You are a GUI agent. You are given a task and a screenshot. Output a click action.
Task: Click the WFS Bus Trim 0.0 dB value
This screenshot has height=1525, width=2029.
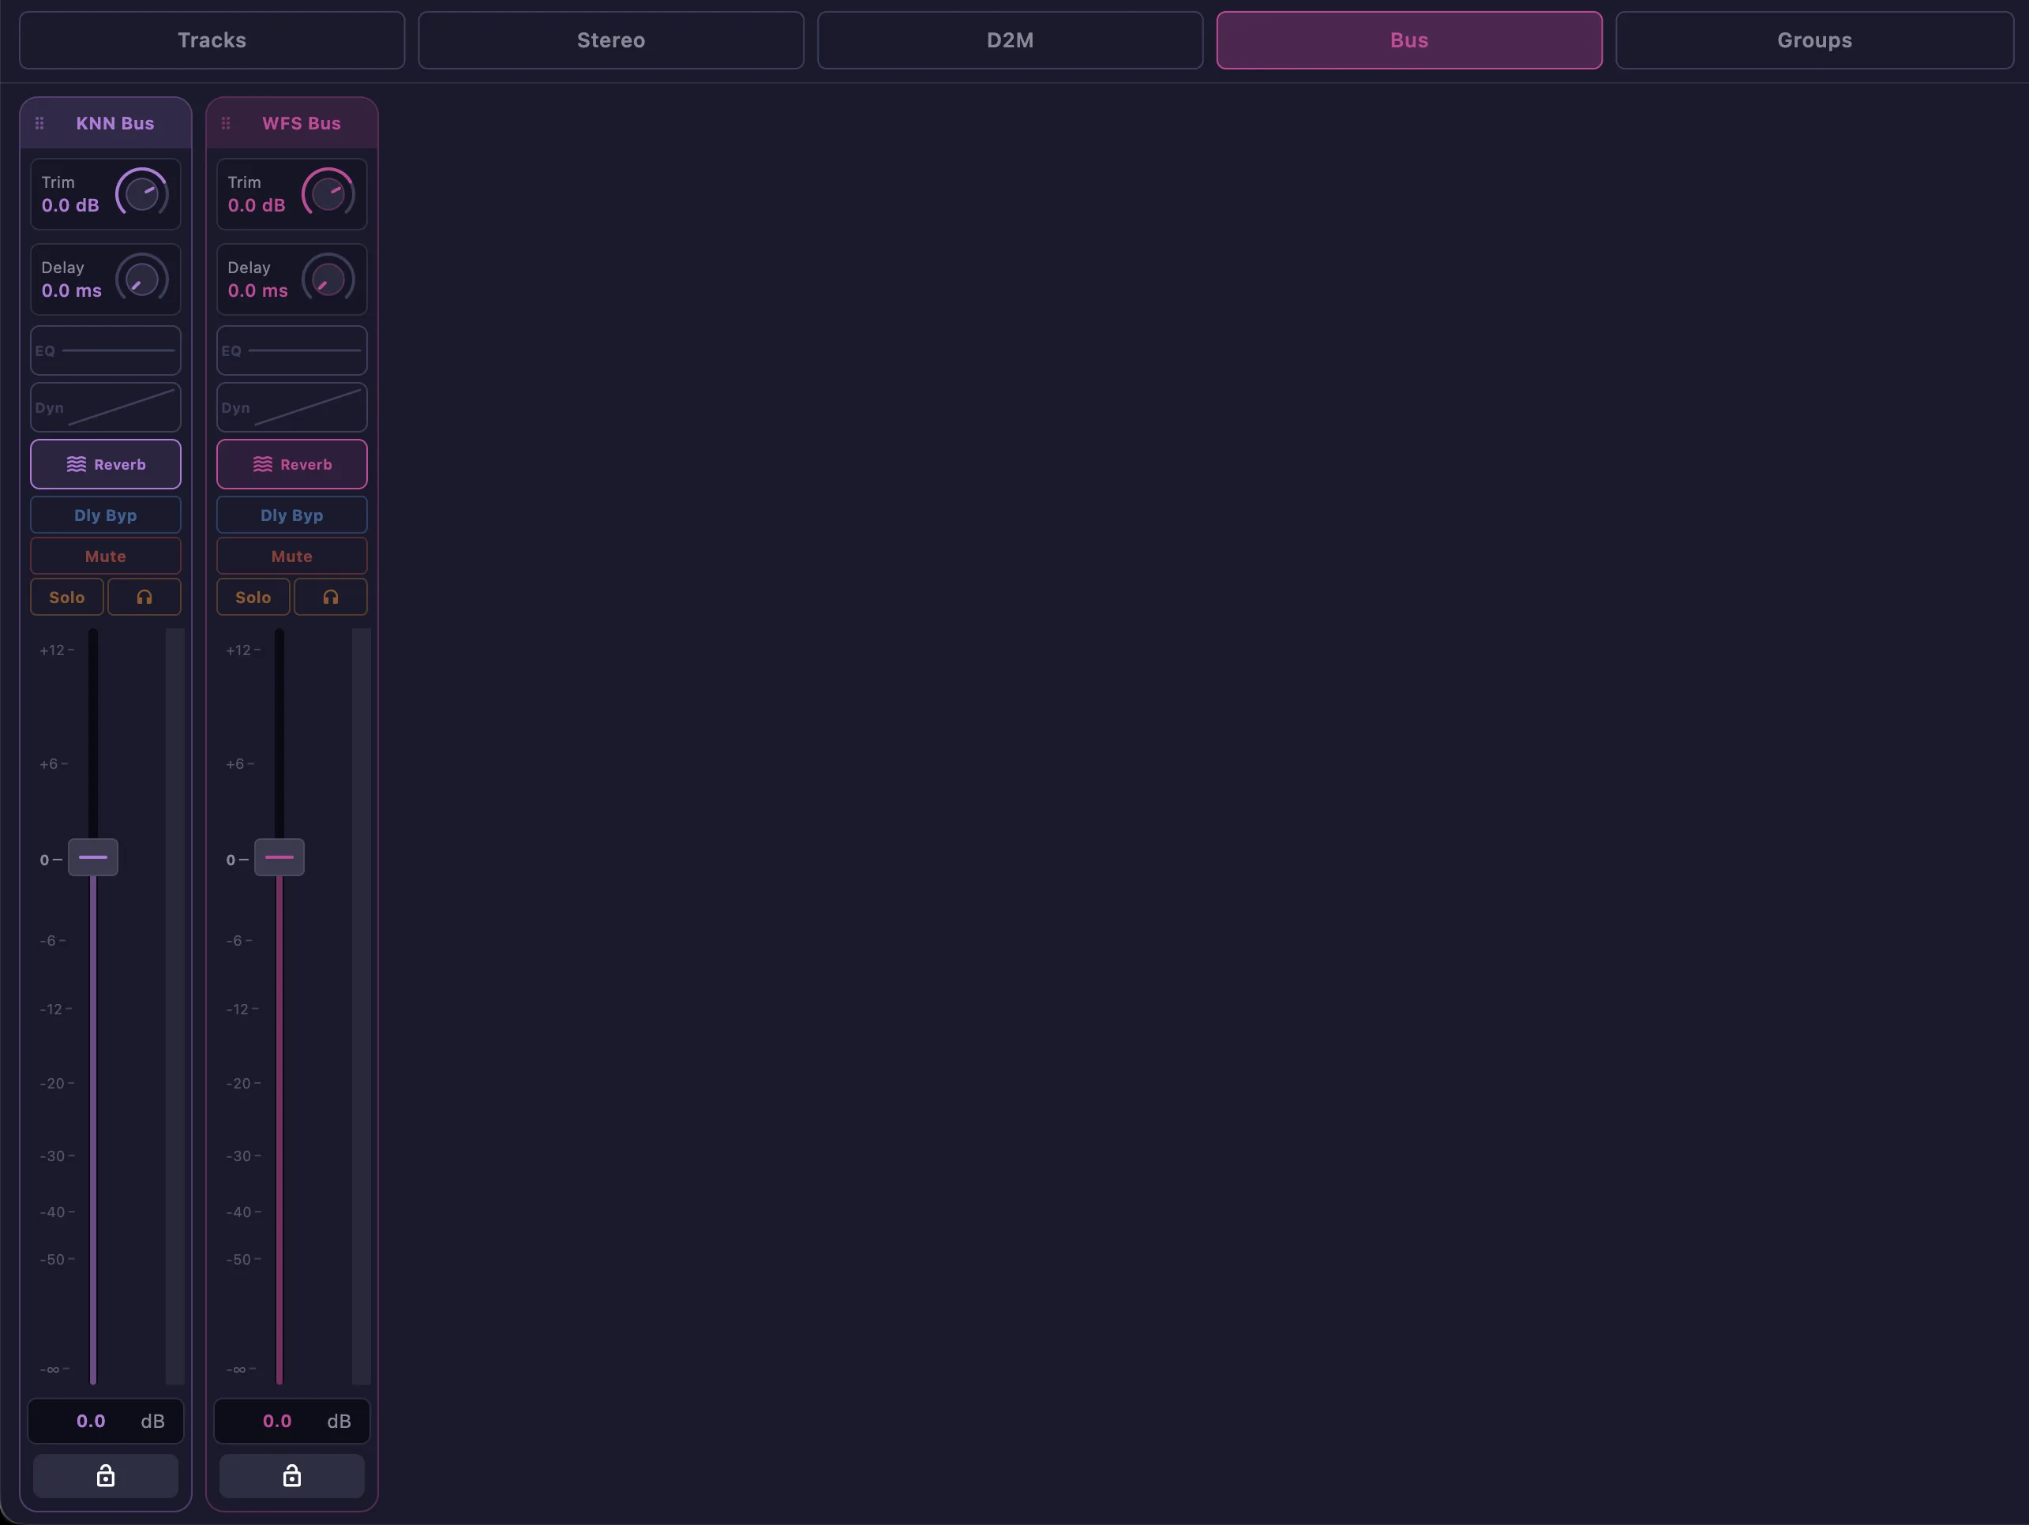pos(256,205)
